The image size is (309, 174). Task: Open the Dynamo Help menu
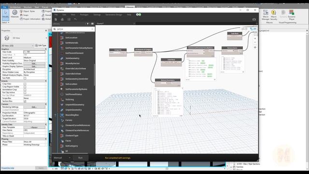pos(129,14)
